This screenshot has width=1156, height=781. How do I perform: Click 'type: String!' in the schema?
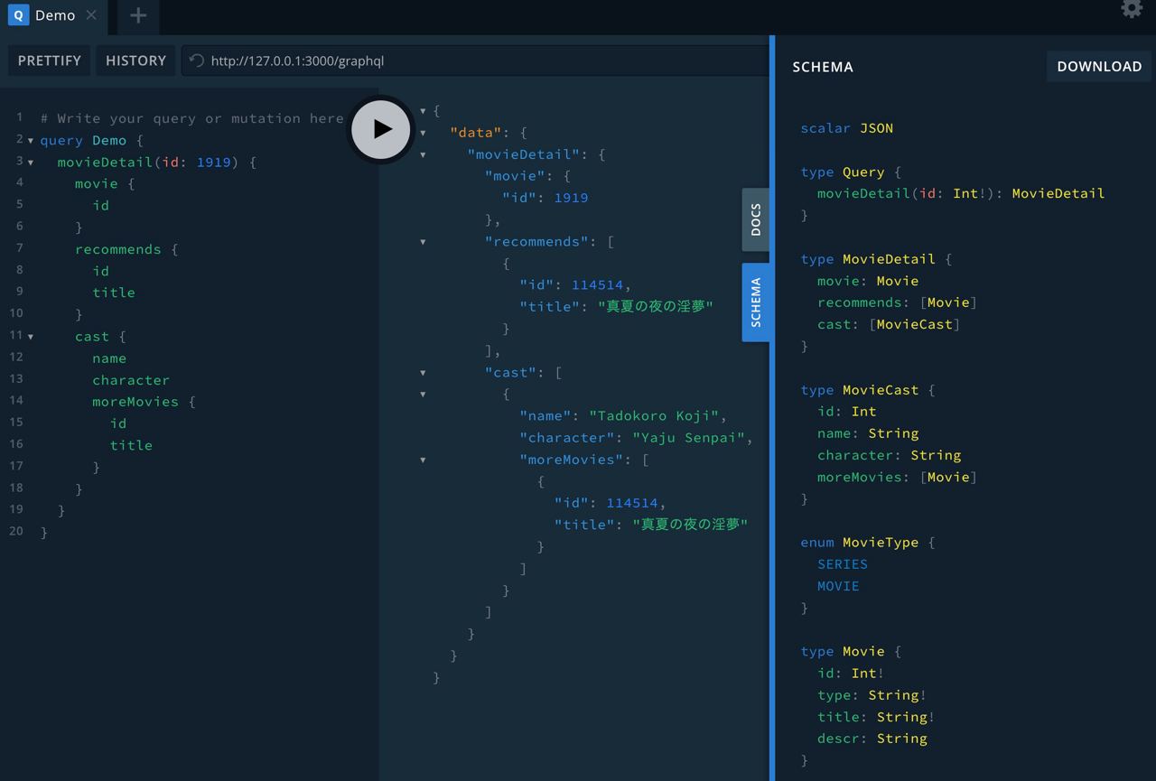872,695
